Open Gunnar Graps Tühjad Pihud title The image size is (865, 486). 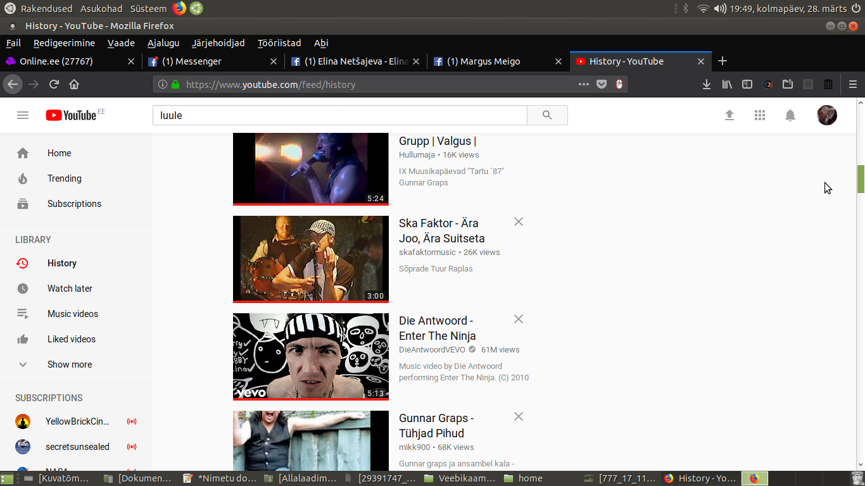(x=436, y=426)
